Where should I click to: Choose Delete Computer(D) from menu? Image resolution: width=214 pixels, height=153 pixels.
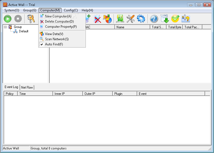click(62, 21)
